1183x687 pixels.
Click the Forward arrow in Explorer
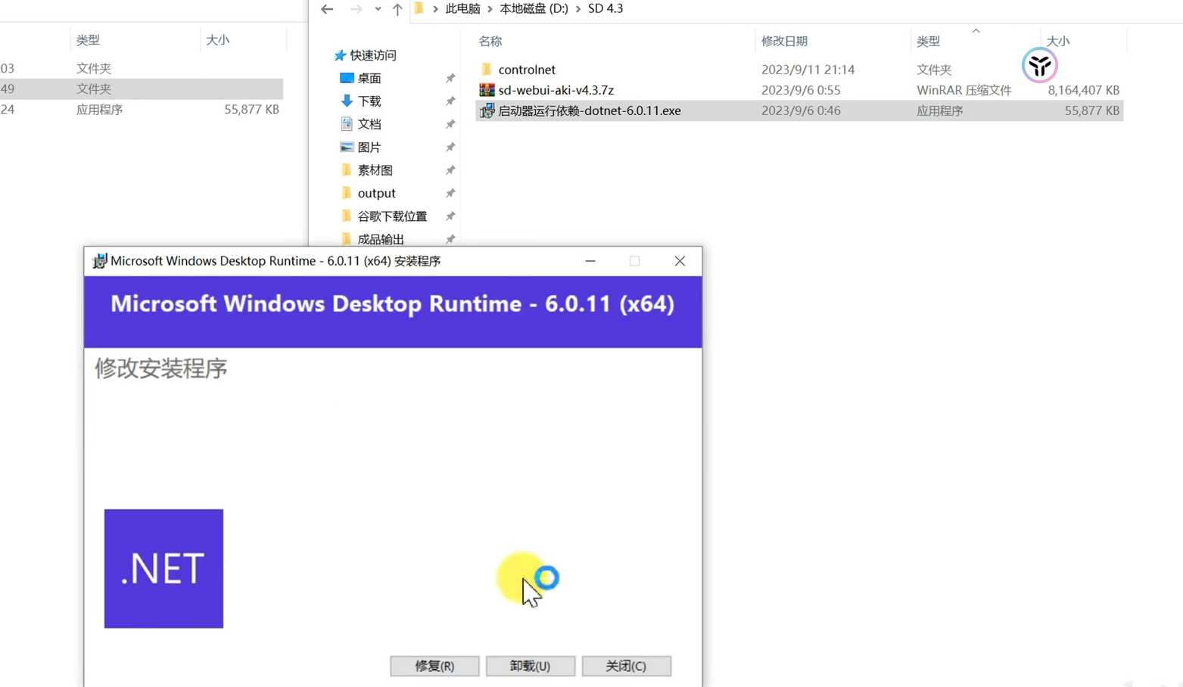click(356, 9)
